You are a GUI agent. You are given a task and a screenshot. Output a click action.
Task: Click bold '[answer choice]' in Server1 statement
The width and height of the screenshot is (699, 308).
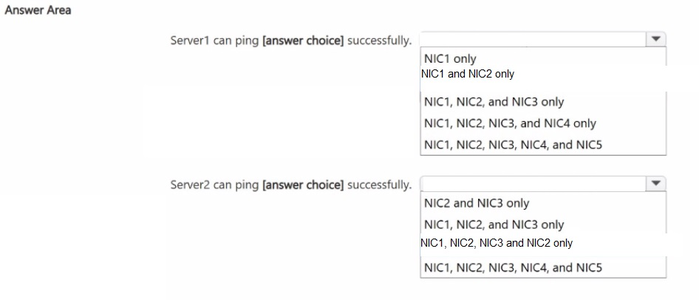pyautogui.click(x=303, y=41)
